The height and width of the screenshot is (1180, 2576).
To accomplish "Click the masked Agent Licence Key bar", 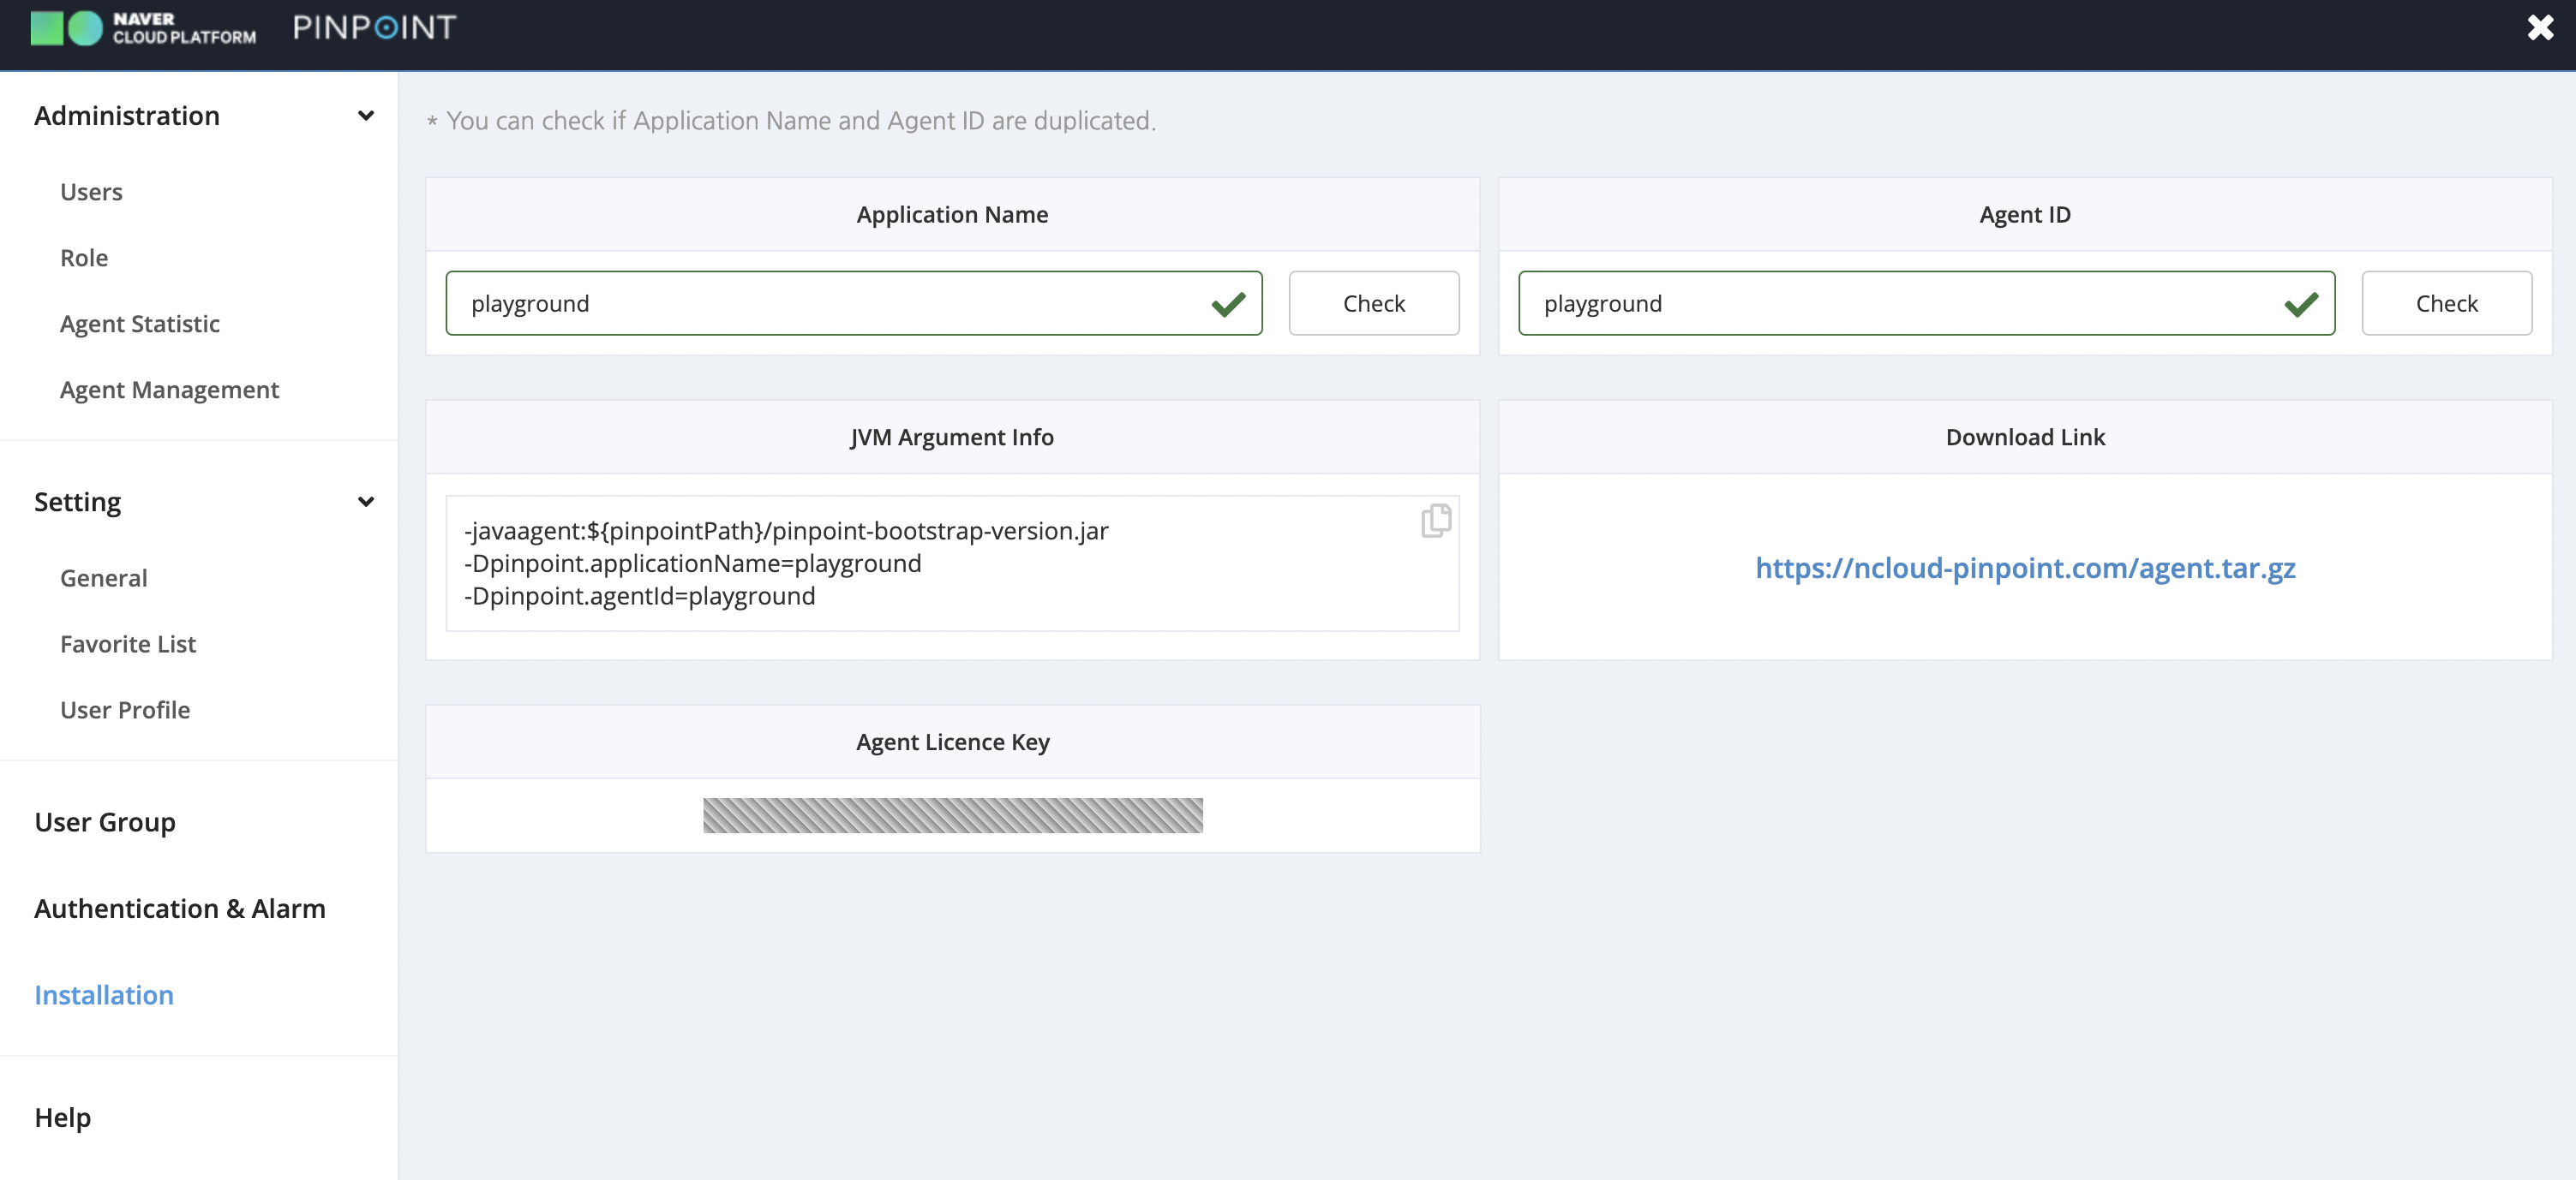I will tap(952, 815).
